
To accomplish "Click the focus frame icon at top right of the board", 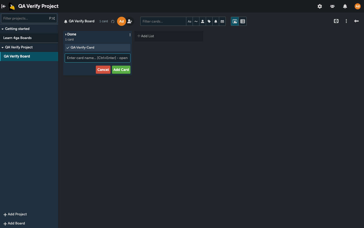I will click(x=336, y=21).
